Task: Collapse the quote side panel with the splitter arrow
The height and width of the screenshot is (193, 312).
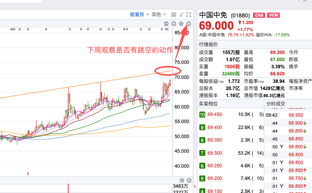Action: pos(195,186)
